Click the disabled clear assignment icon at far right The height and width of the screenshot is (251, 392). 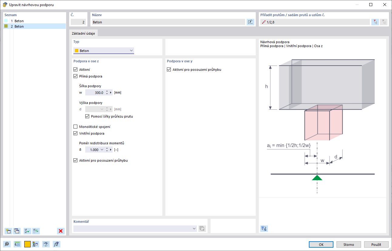click(x=384, y=22)
